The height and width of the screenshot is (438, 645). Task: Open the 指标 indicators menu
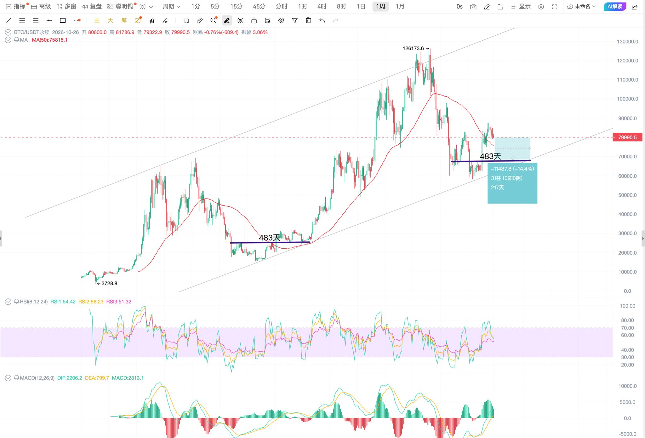[16, 6]
